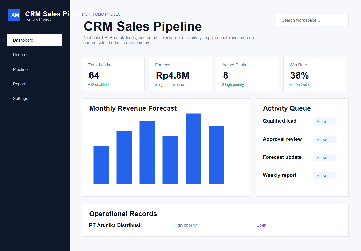
Task: Open the Dashboard sidebar item
Action: point(34,40)
